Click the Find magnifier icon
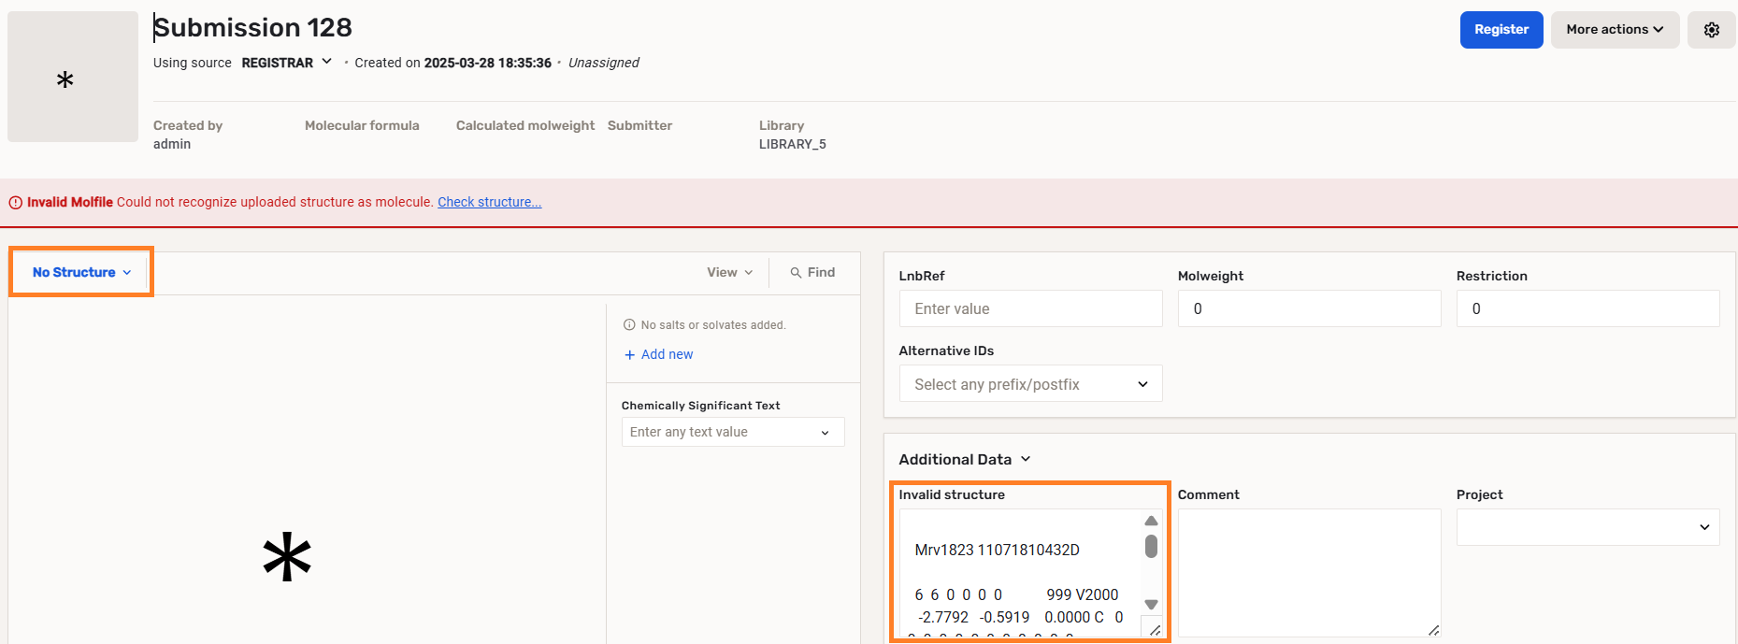 pyautogui.click(x=796, y=273)
